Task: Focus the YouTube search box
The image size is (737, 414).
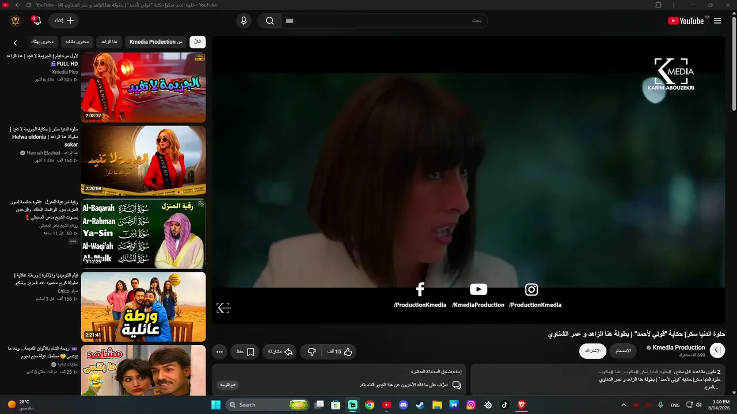Action: [x=384, y=21]
